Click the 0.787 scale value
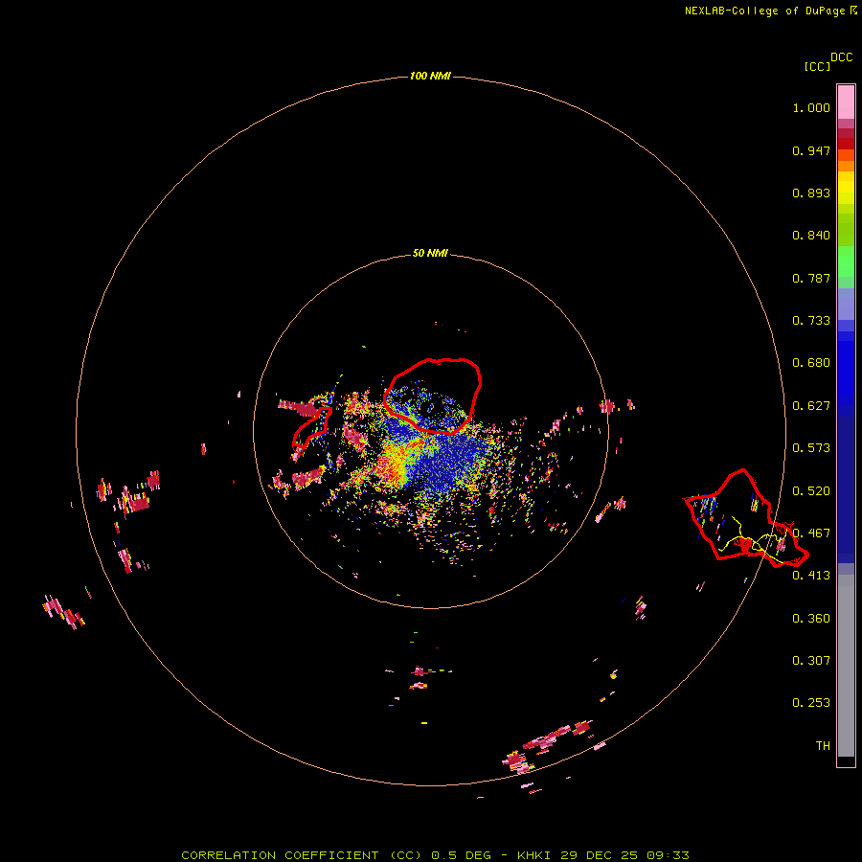Screen dimensions: 862x862 tap(811, 278)
